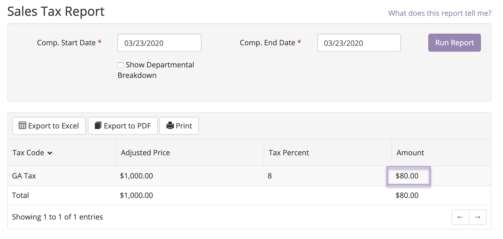Click the PDF document icon
Viewport: 503px width, 239px height.
click(x=98, y=126)
